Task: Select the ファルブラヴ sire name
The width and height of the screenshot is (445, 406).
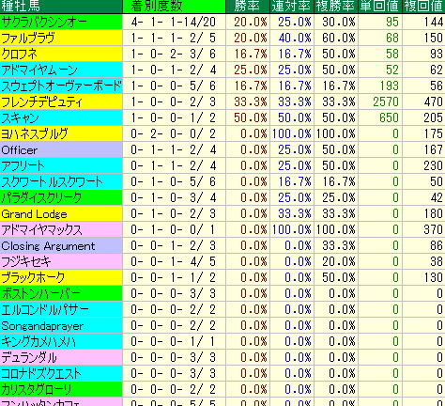Action: tap(61, 38)
